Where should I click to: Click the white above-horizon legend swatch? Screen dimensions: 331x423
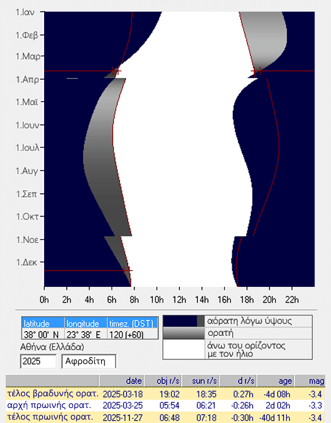point(184,349)
